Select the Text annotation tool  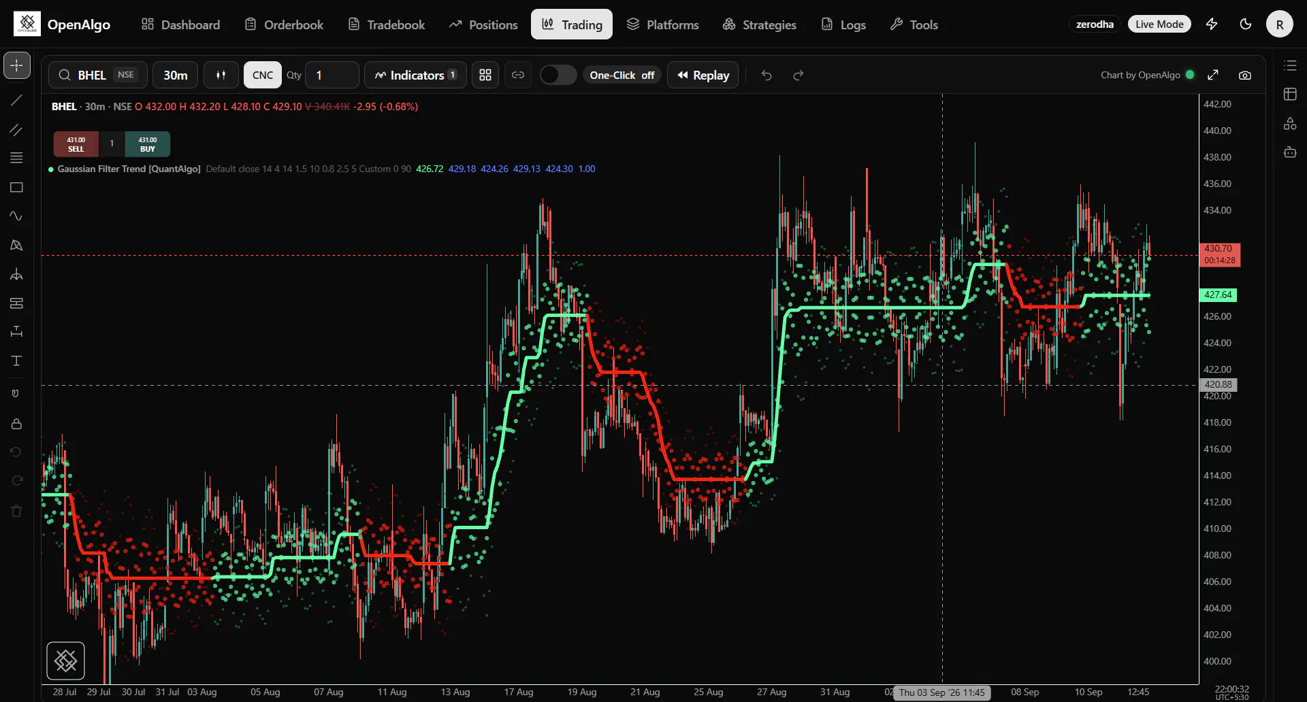coord(17,361)
